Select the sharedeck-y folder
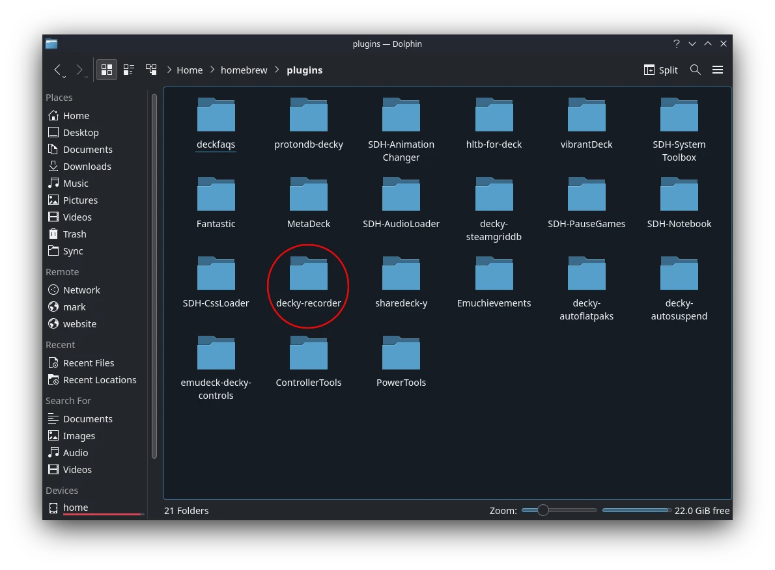This screenshot has width=775, height=570. pos(401,282)
